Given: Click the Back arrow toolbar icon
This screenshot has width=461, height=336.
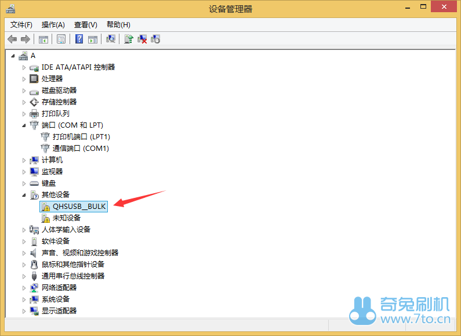Looking at the screenshot, I should click(12, 39).
